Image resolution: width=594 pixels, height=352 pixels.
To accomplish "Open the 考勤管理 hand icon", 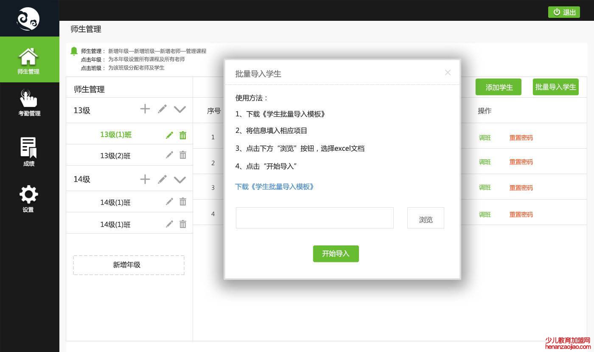I will click(28, 98).
